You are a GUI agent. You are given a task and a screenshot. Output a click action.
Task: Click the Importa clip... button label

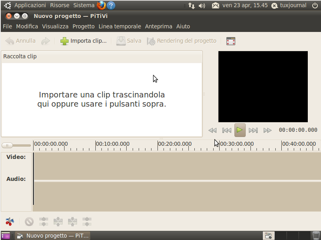pos(89,41)
